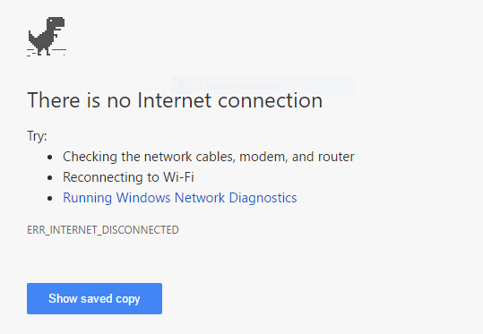Click the bullet before Reconnecting to Wi-Fi
The height and width of the screenshot is (334, 483).
pos(50,178)
